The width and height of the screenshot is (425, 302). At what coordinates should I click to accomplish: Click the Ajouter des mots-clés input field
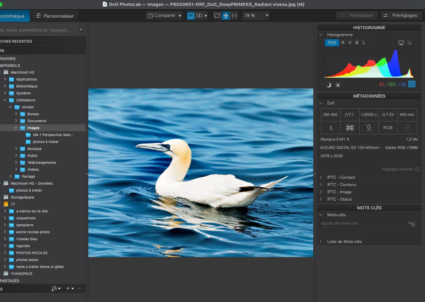tap(362, 224)
